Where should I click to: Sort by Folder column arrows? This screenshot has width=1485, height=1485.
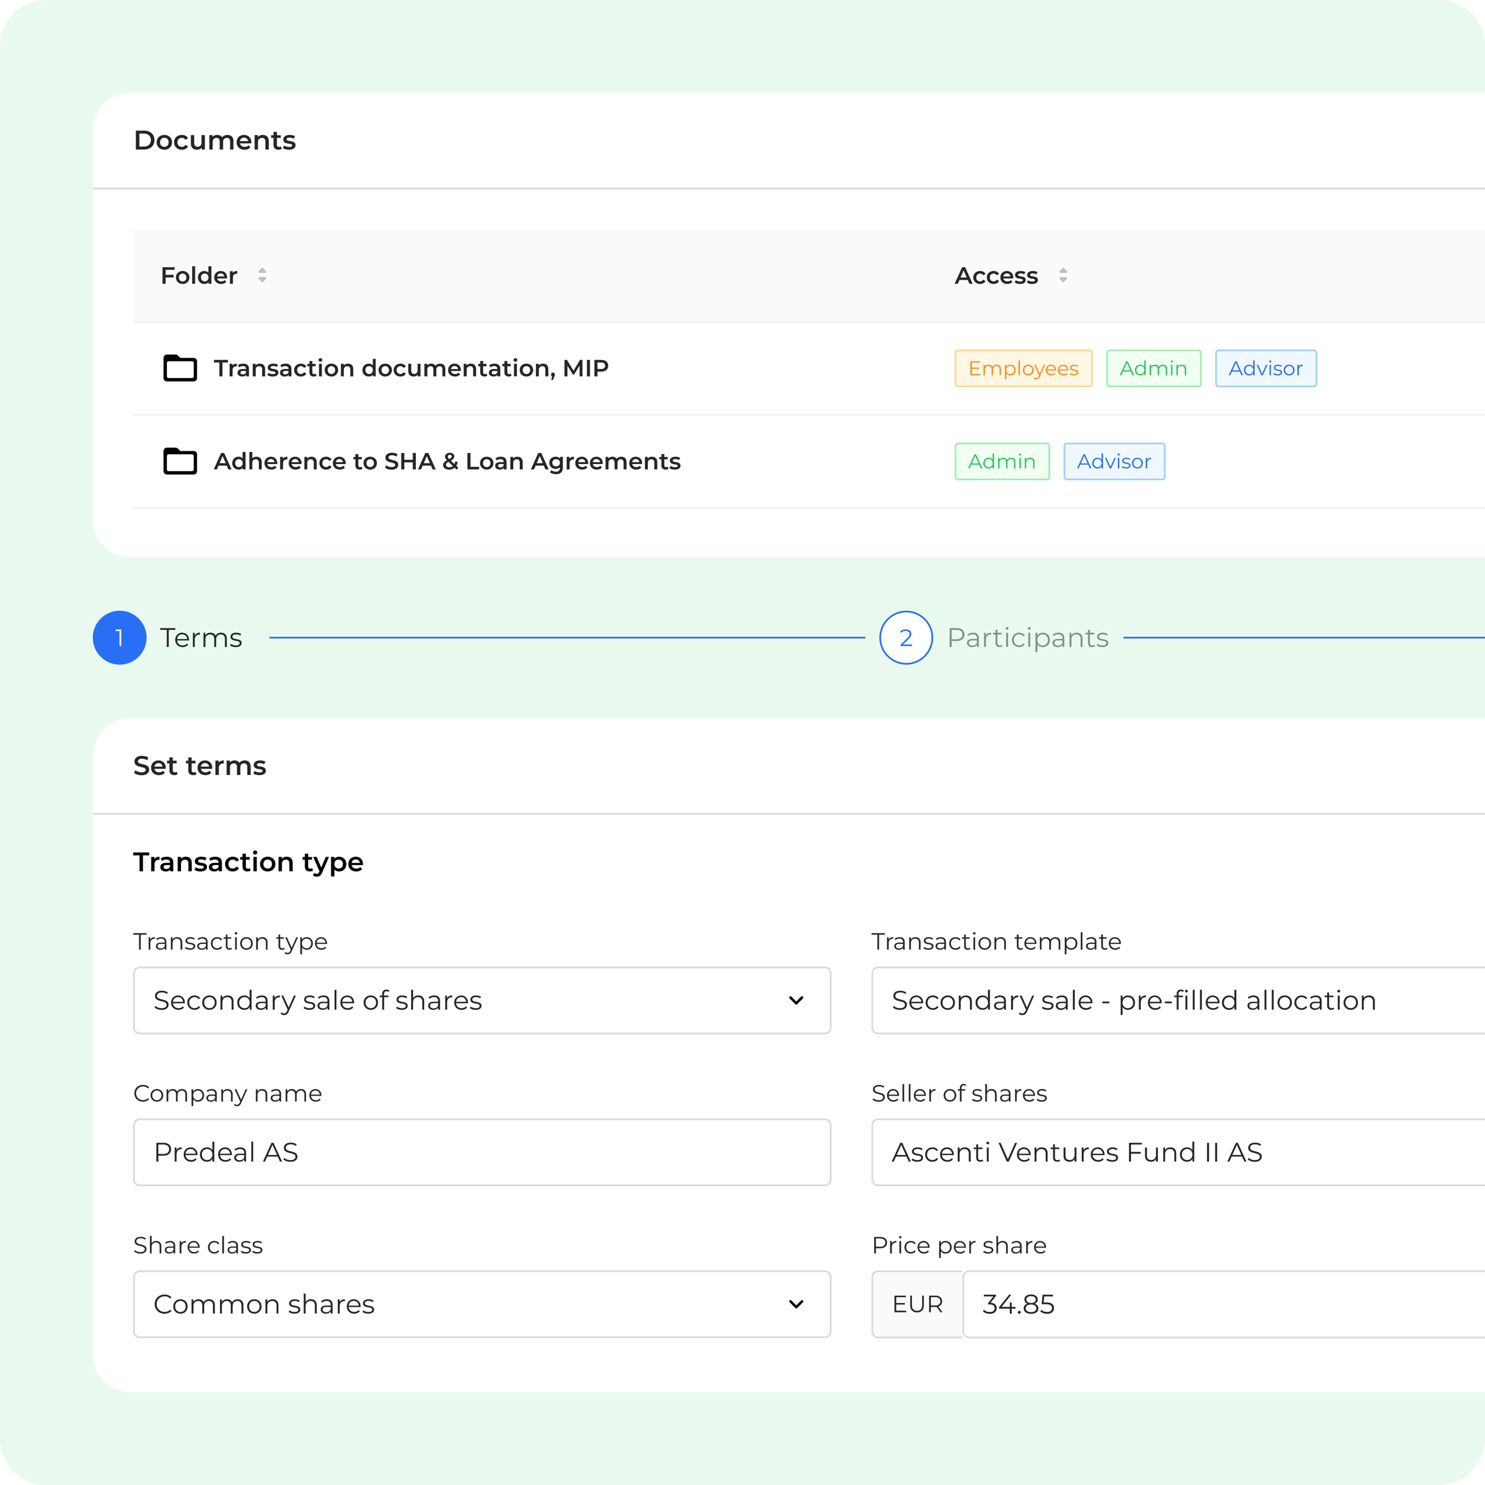262,275
